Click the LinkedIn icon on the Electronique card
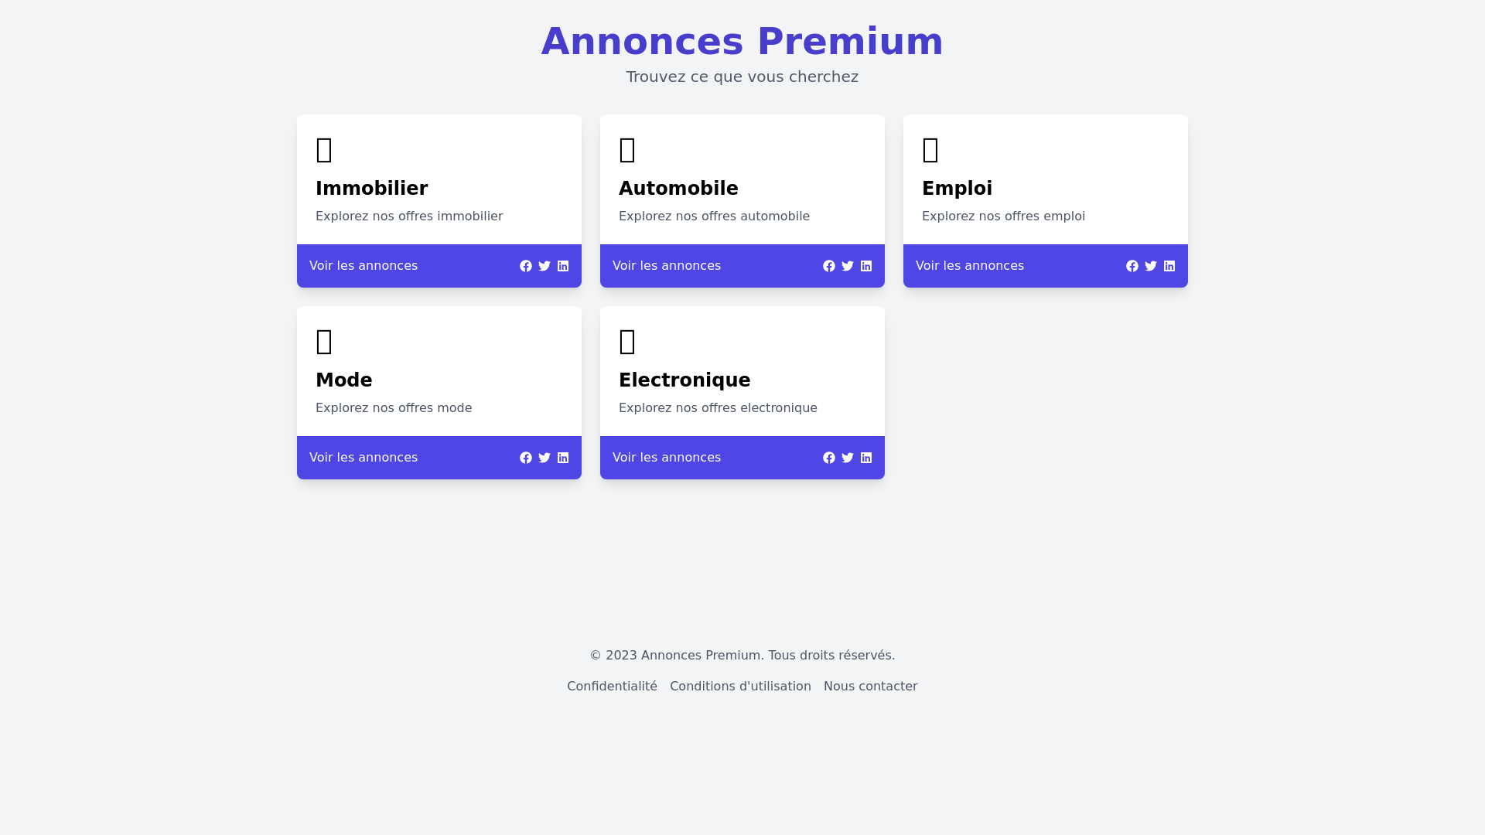Image resolution: width=1485 pixels, height=835 pixels. click(866, 457)
